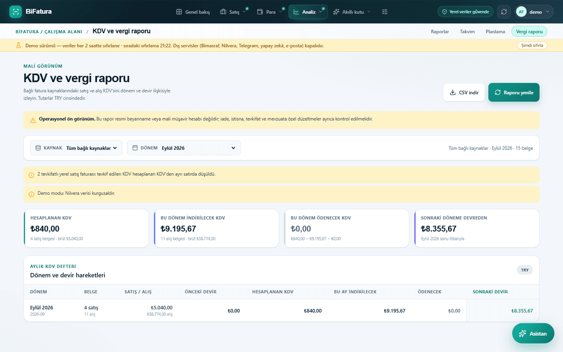Click the shield icon of local data badge

(445, 12)
